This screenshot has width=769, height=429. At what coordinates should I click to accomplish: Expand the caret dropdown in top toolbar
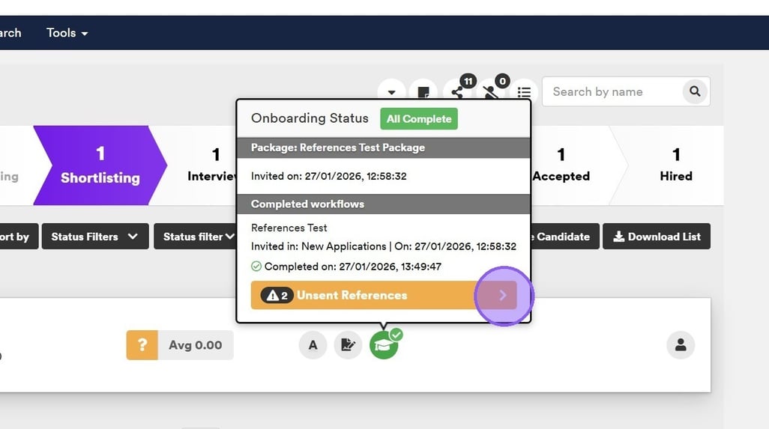(x=391, y=92)
